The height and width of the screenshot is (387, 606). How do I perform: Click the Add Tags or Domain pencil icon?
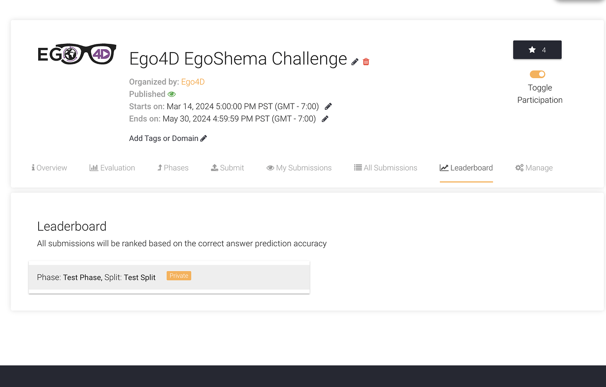click(x=203, y=138)
